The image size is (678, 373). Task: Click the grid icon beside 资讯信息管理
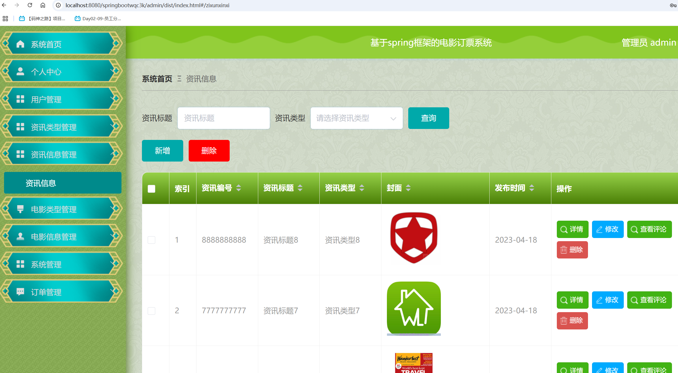click(x=20, y=154)
